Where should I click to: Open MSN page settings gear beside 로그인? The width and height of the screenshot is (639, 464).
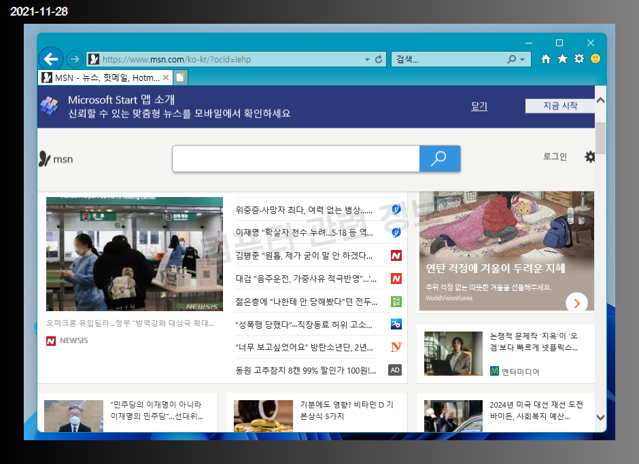[x=589, y=157]
